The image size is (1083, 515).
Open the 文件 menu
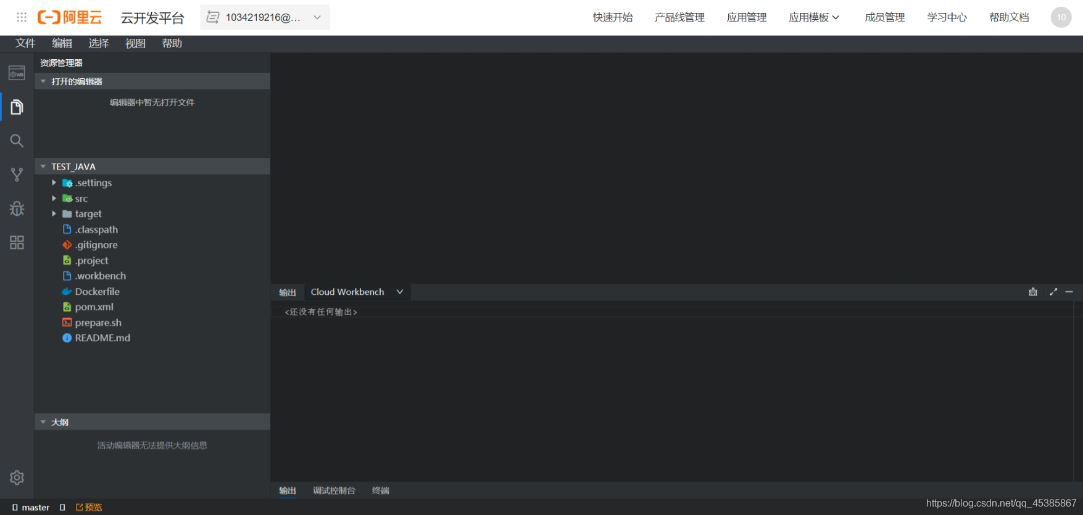coord(25,43)
